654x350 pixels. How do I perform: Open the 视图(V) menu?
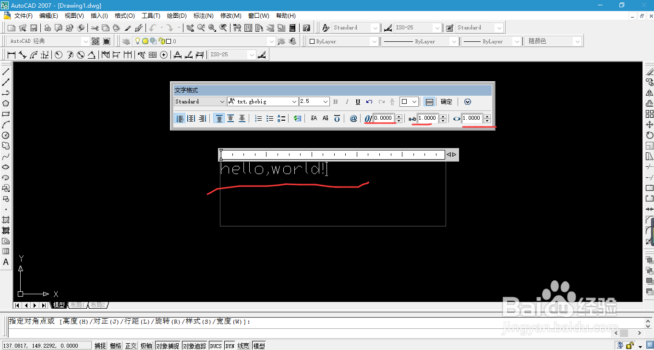point(74,16)
